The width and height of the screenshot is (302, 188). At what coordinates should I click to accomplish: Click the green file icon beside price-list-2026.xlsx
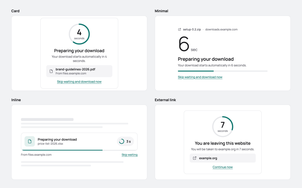[x=30, y=141]
